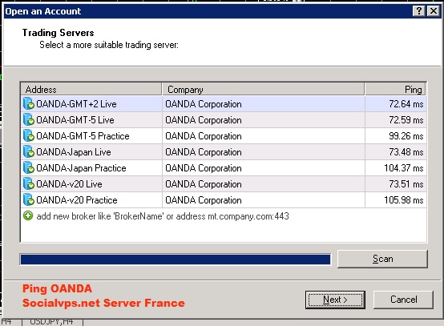This screenshot has height=326, width=444.
Task: Select OANDA-GMT+2 Live server name
Action: pyautogui.click(x=76, y=104)
